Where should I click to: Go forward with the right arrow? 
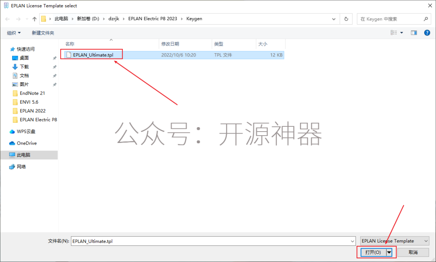coord(18,19)
